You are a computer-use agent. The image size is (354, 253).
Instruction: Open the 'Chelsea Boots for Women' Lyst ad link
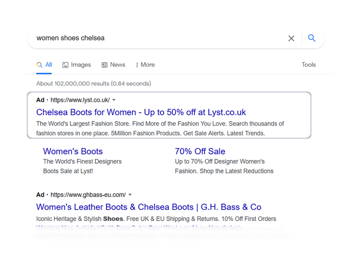point(141,112)
